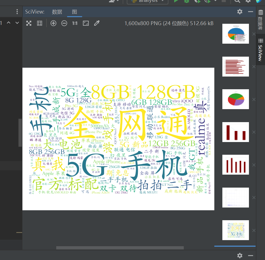Click the horizontal scrollbar below the image
This screenshot has height=260, width=265.
(120, 248)
